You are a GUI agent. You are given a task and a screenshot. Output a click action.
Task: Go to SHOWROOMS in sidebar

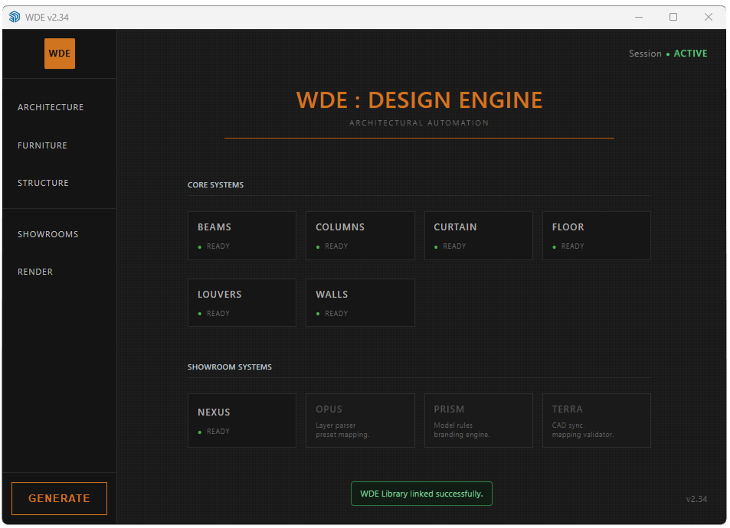click(48, 234)
